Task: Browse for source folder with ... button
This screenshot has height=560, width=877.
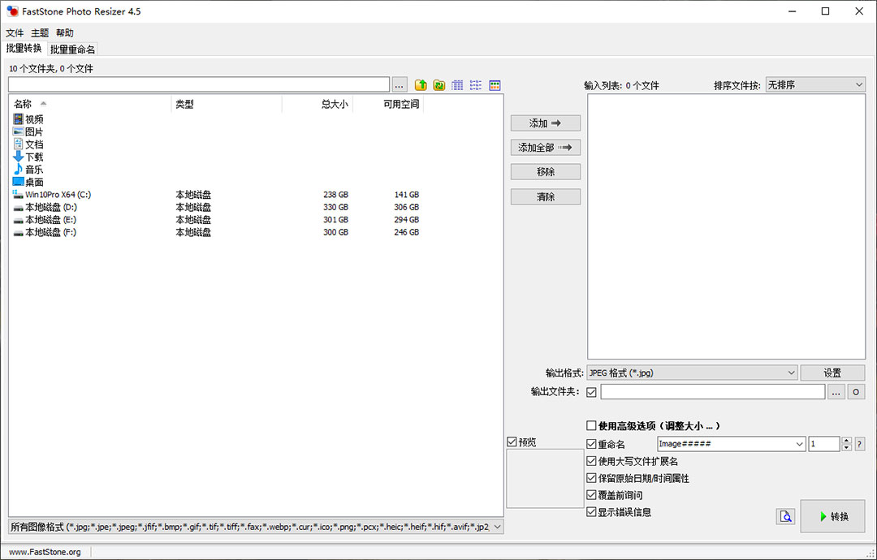Action: (x=400, y=85)
